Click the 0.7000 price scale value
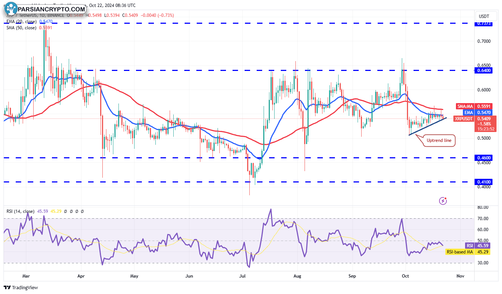Viewport: 502px width, 294px height. coord(484,41)
